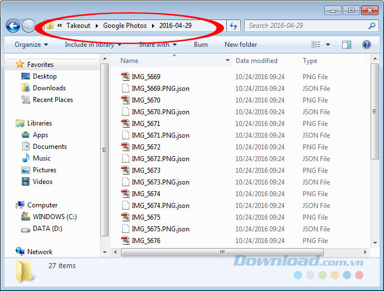
Task: Click the navigation pane scroll down arrow
Action: 105,252
